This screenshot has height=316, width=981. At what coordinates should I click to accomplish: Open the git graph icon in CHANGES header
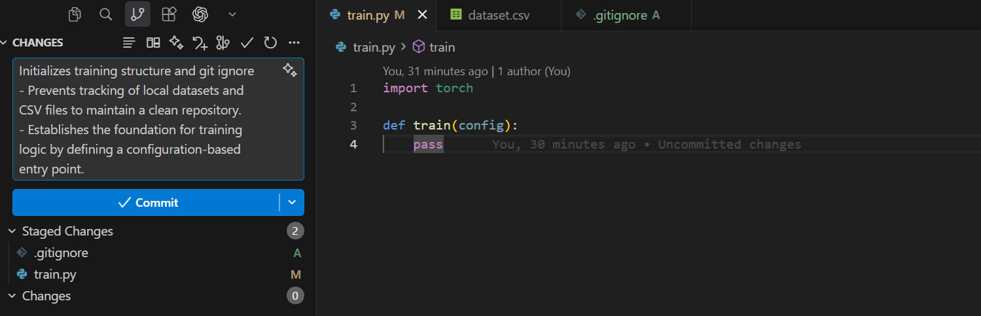click(x=223, y=43)
